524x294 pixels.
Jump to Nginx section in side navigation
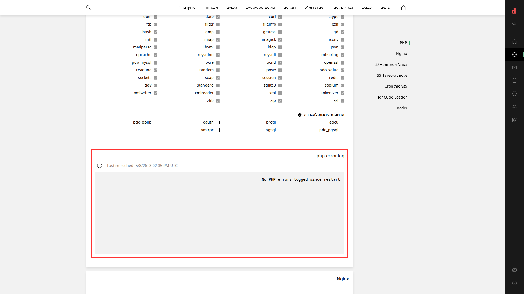pyautogui.click(x=401, y=54)
